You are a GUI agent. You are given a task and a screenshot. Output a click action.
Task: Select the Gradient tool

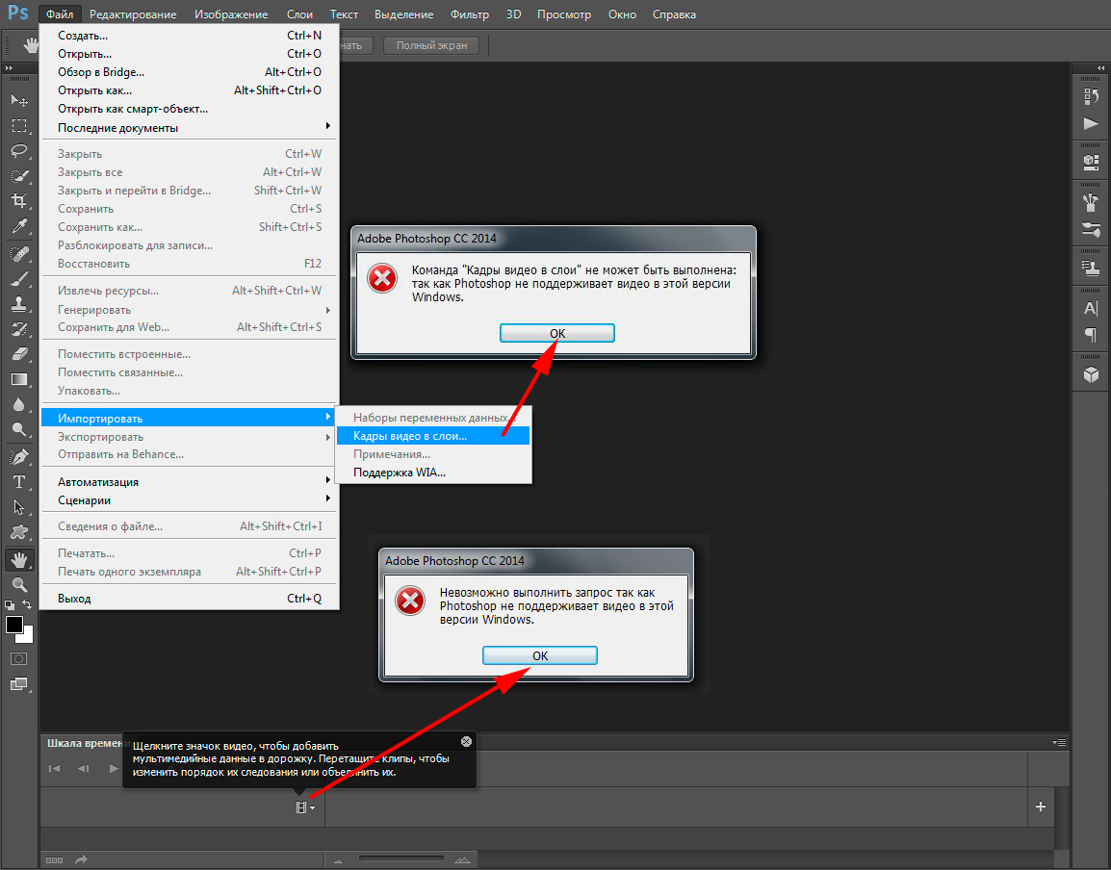[19, 380]
